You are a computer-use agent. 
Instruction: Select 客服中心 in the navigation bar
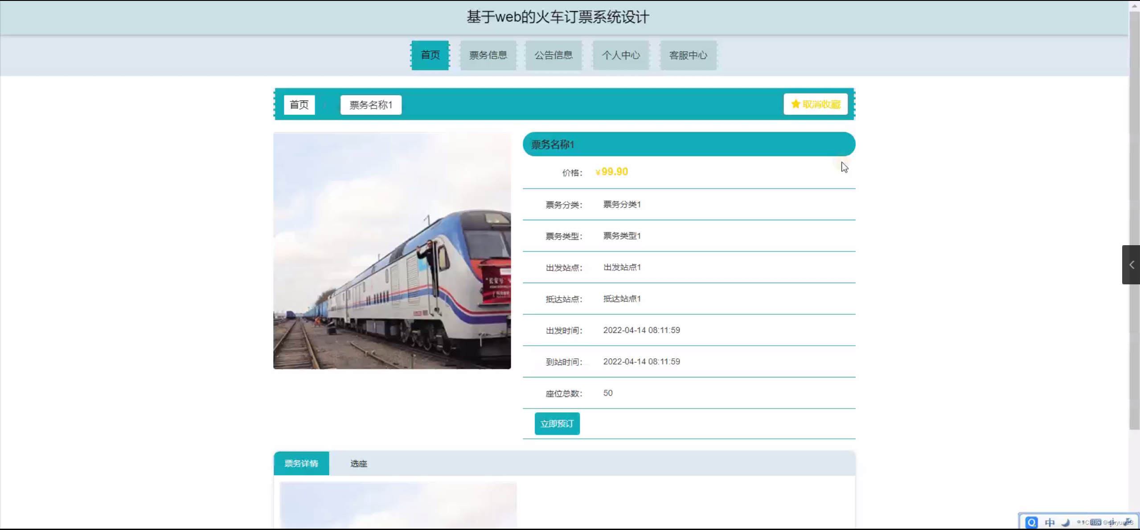pyautogui.click(x=688, y=55)
